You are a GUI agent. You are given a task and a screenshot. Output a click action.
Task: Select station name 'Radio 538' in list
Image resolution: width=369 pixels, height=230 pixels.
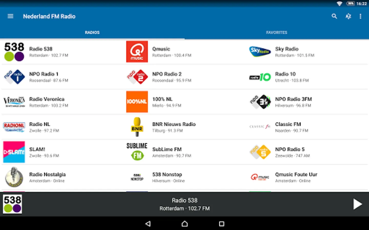click(x=41, y=49)
